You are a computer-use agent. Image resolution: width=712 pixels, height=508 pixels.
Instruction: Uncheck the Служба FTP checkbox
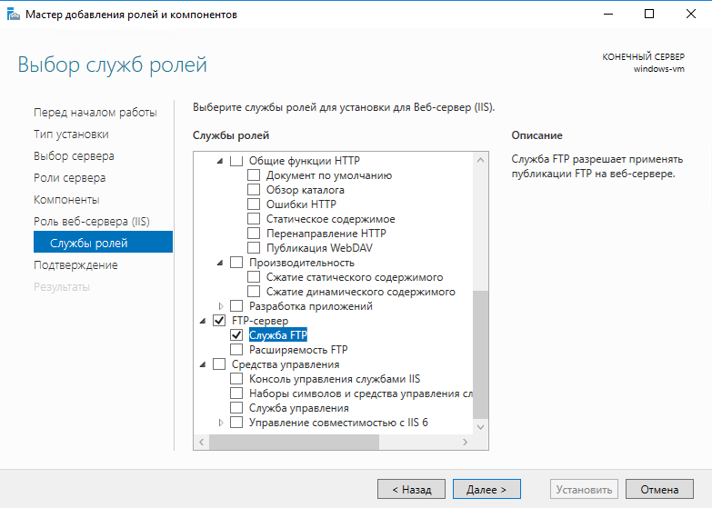[236, 335]
